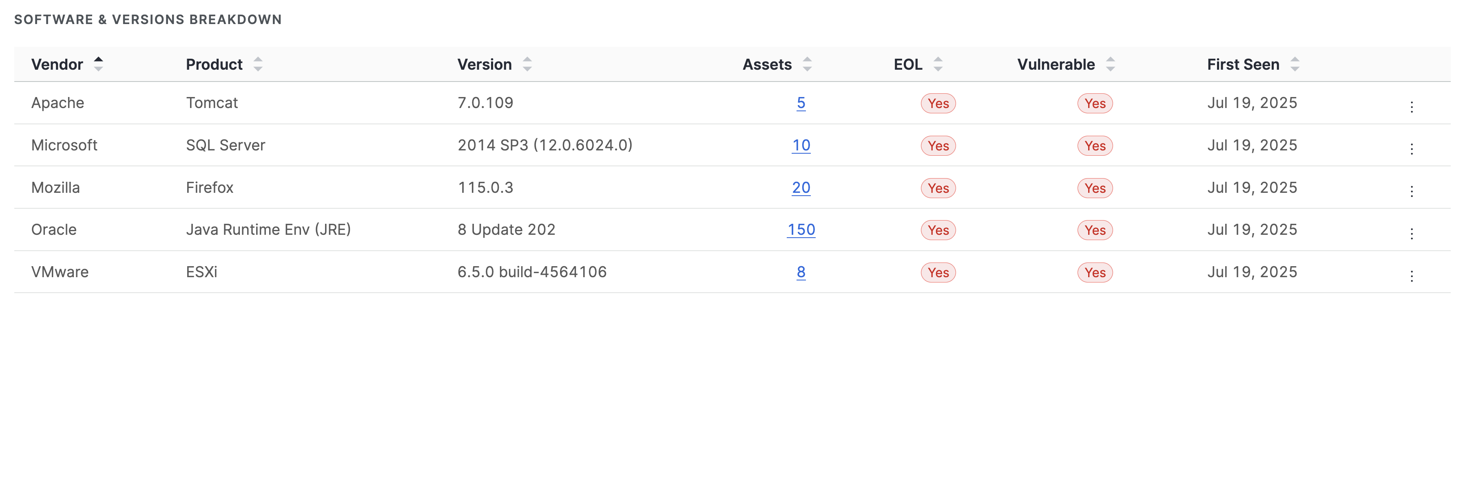The width and height of the screenshot is (1465, 481).
Task: Open row menu for Apache Tomcat
Action: (1411, 106)
